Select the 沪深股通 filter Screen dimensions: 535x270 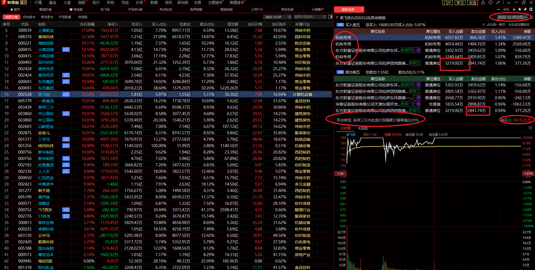65,17
